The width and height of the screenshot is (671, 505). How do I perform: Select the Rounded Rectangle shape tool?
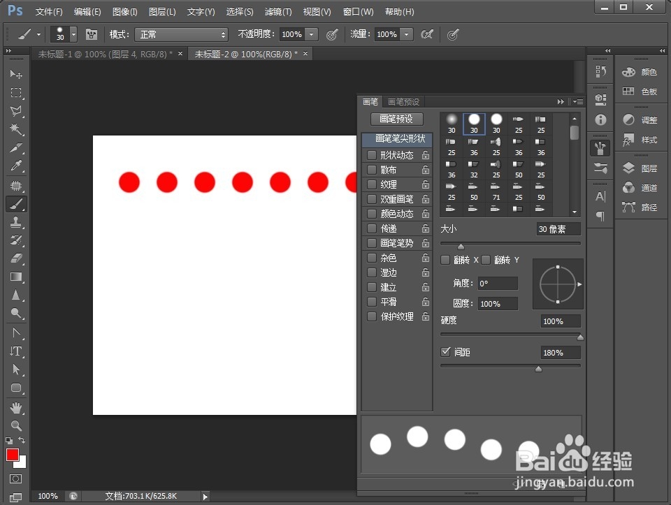tap(16, 388)
